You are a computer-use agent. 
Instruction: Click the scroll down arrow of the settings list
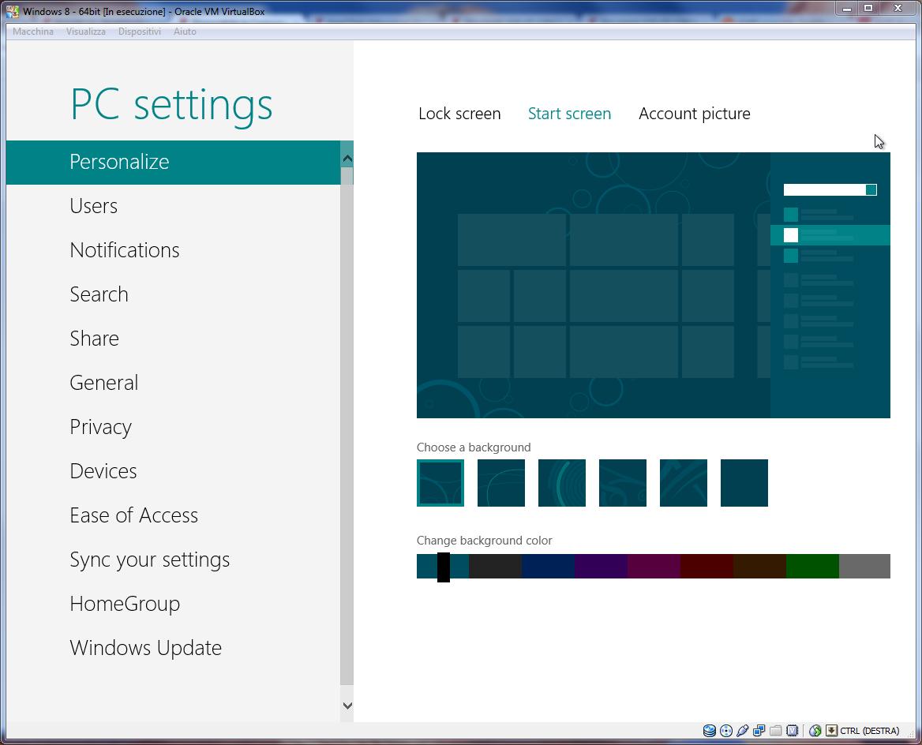coord(347,706)
